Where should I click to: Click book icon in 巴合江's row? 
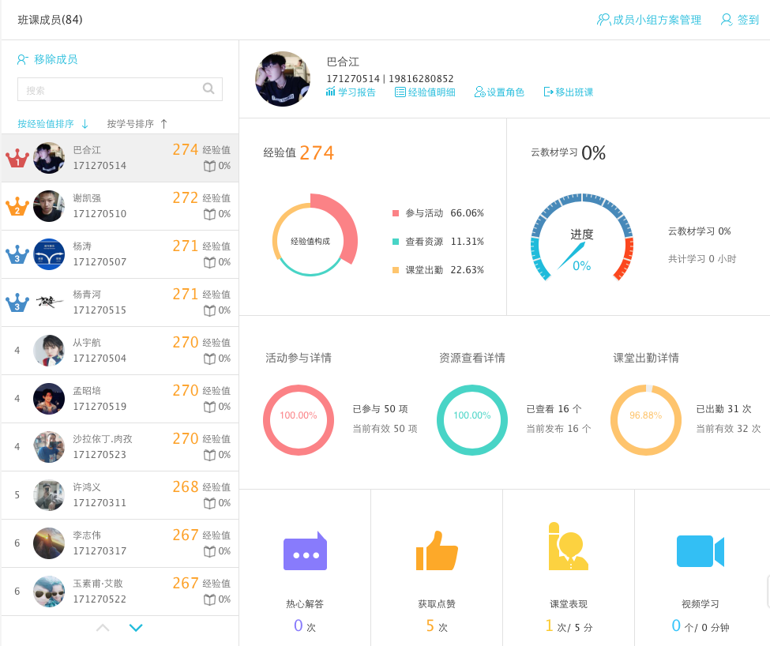tap(209, 166)
